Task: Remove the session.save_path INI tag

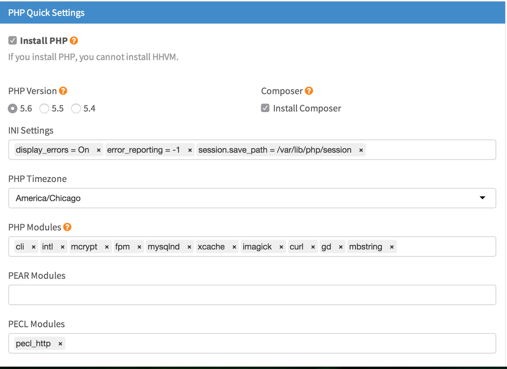Action: click(361, 150)
